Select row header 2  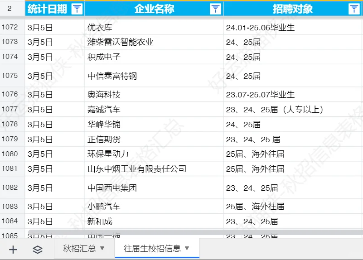12,9
